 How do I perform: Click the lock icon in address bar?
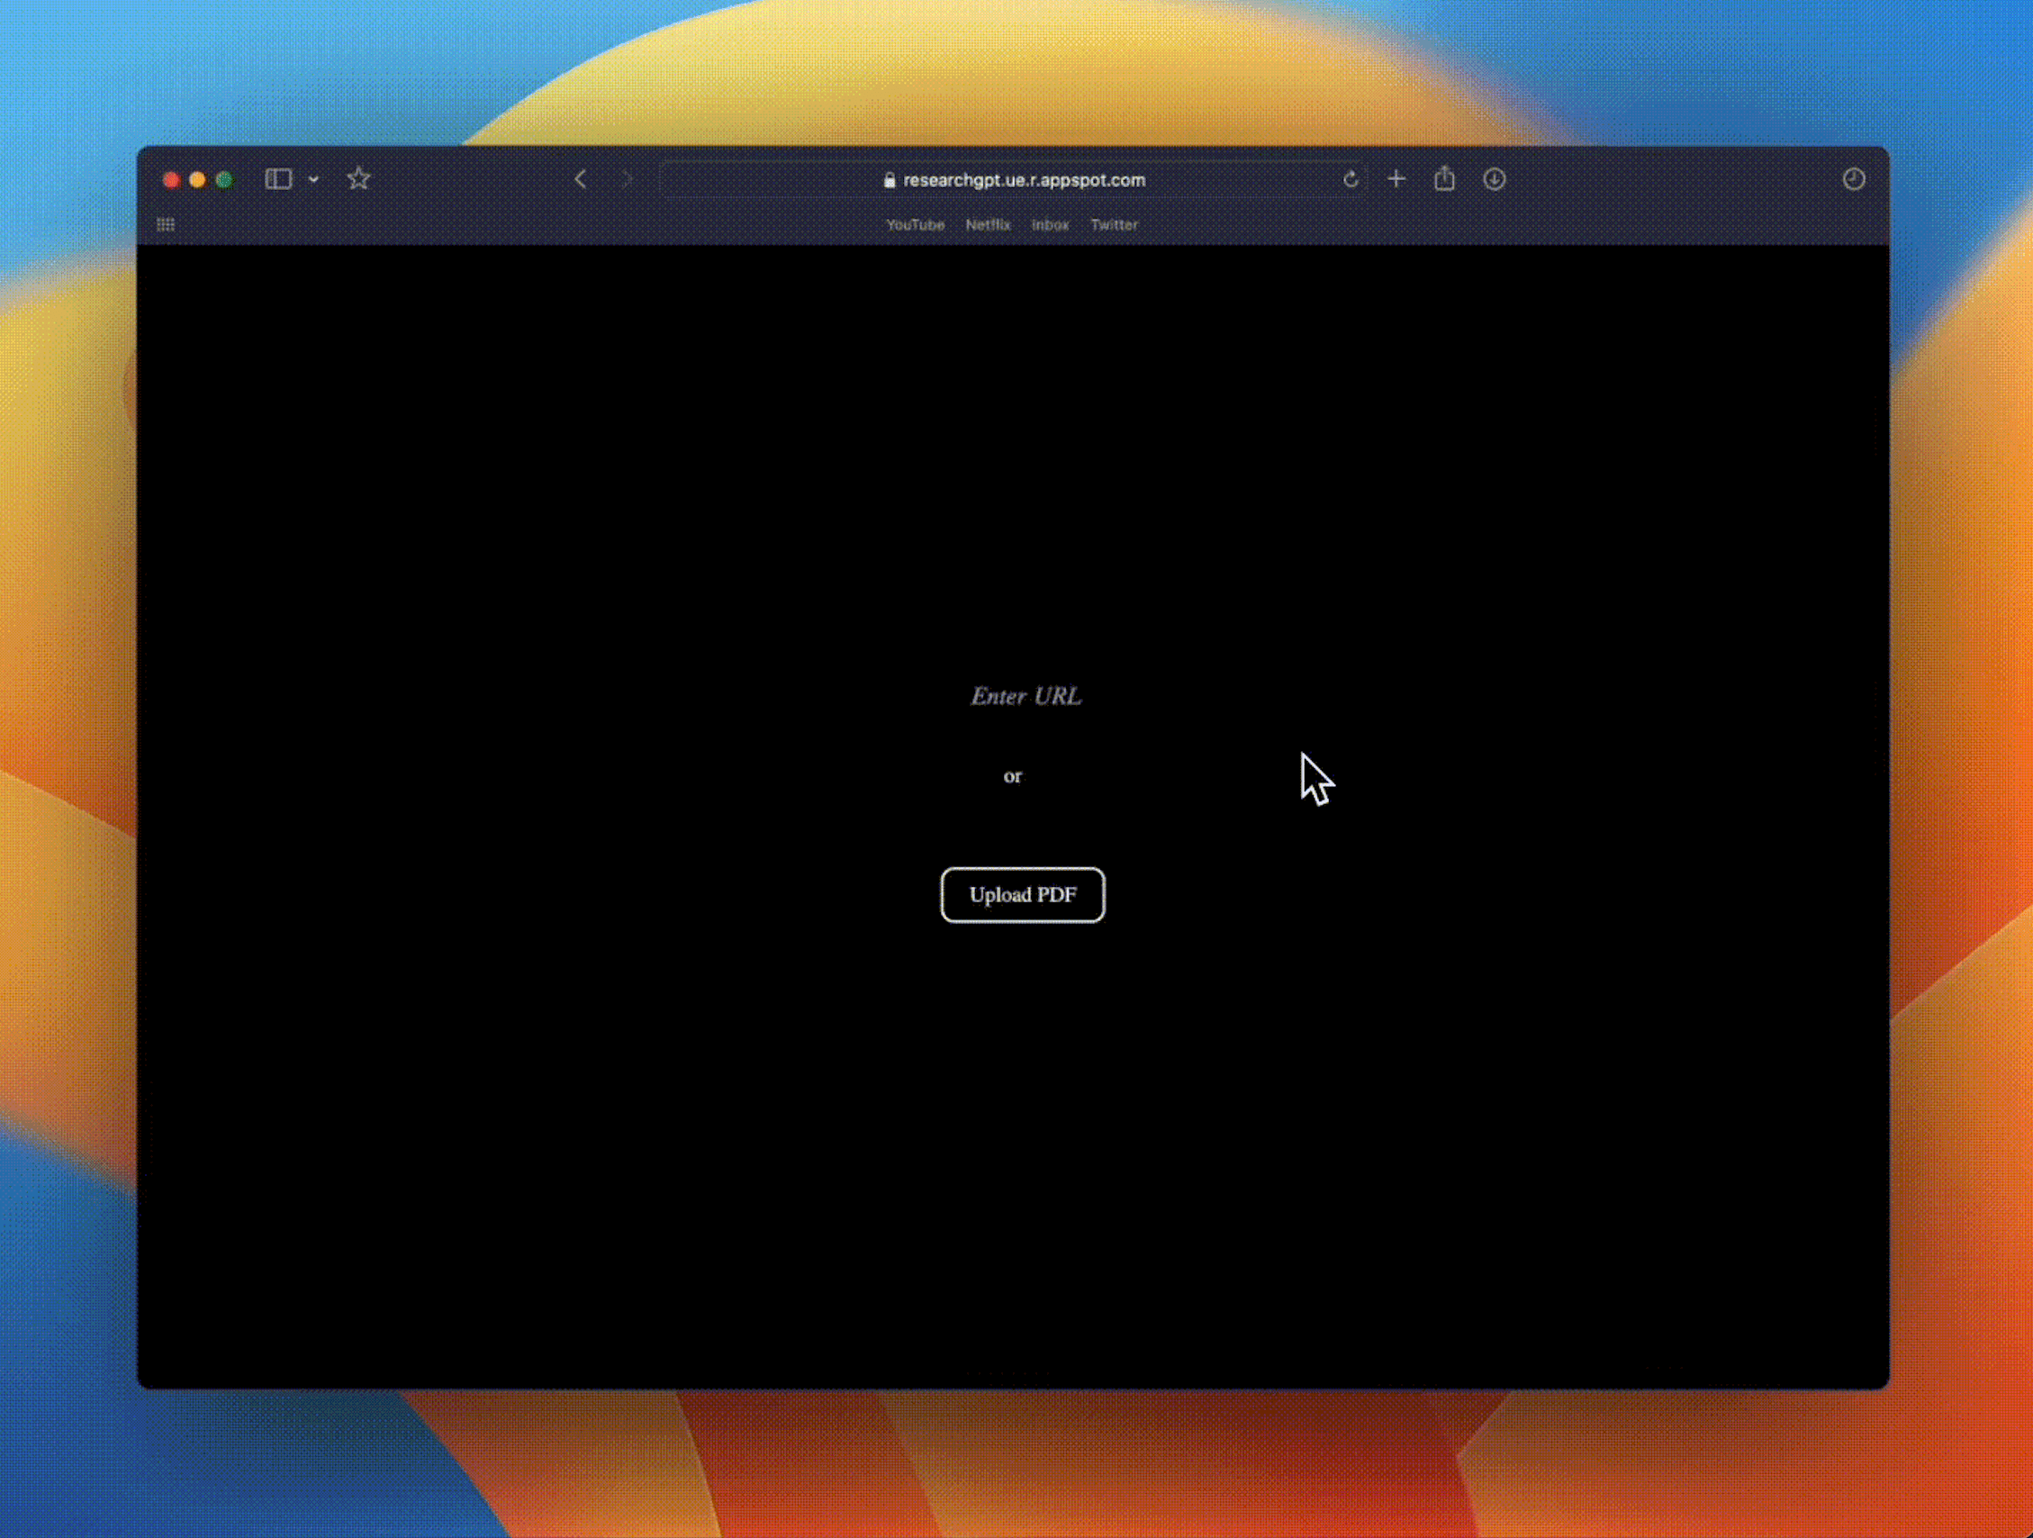click(x=889, y=180)
